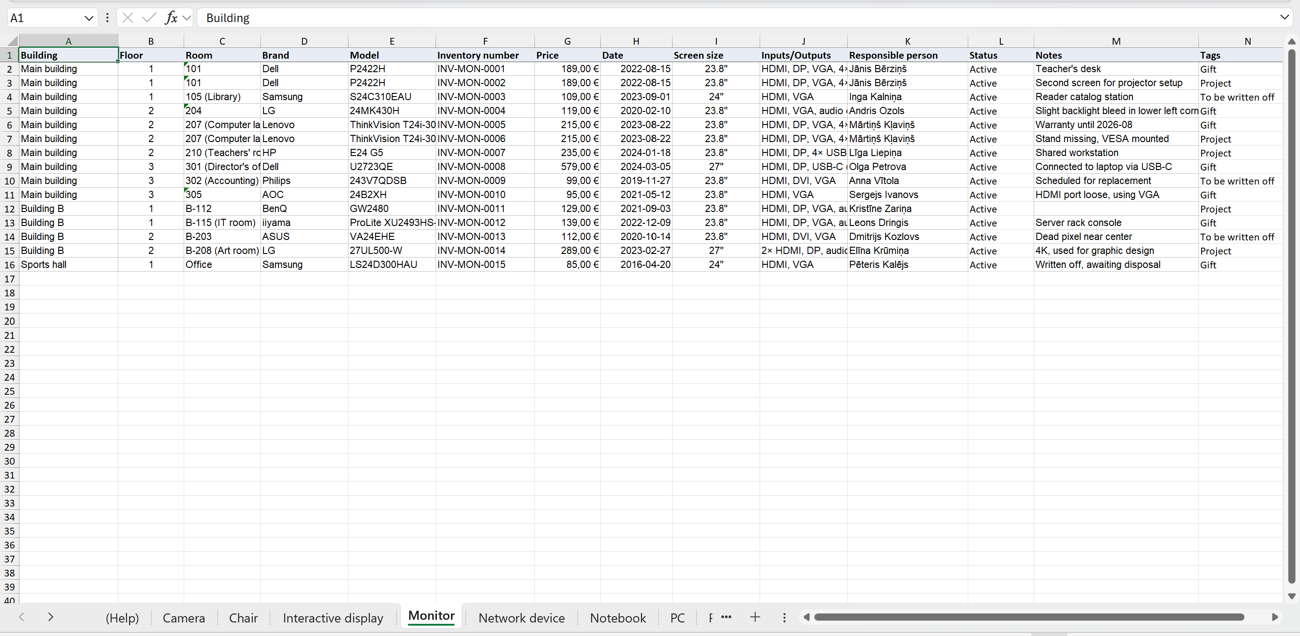Image resolution: width=1300 pixels, height=636 pixels.
Task: Open the Interactive display sheet tab
Action: coord(333,618)
